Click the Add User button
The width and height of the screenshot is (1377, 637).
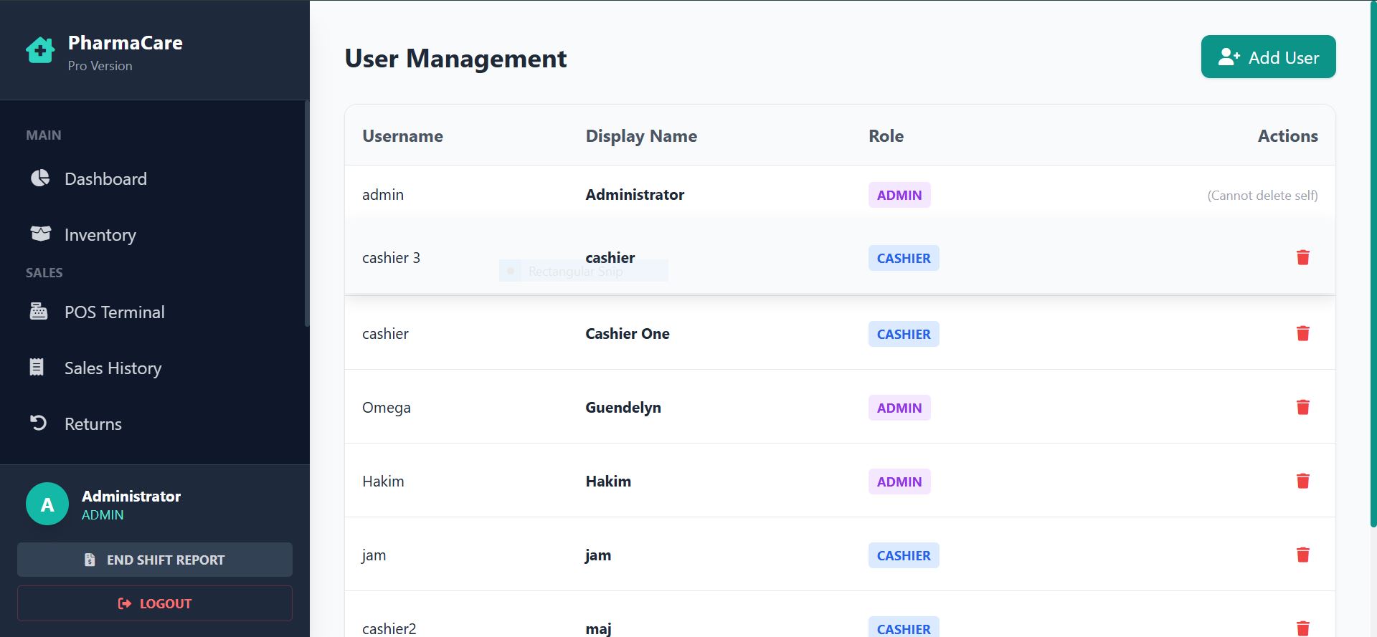(x=1268, y=57)
